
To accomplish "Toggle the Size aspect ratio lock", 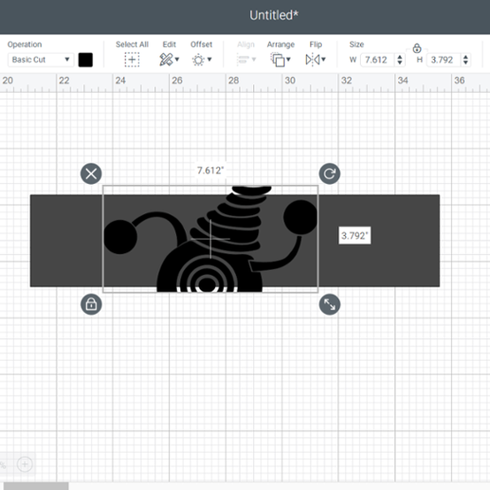I will [x=417, y=49].
